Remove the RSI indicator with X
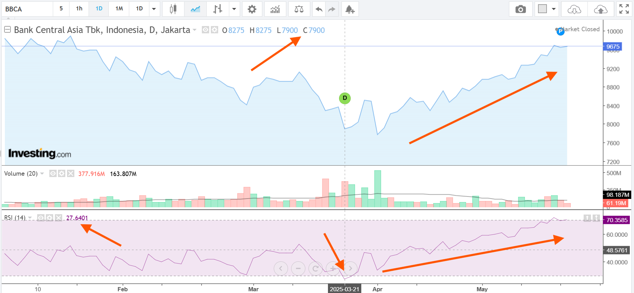The width and height of the screenshot is (634, 293). [x=58, y=218]
